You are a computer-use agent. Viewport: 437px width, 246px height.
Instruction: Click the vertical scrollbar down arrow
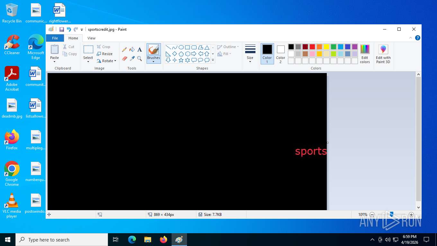(x=418, y=207)
